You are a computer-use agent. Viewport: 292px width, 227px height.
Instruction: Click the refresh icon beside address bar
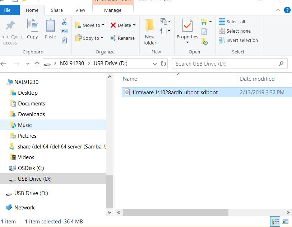pyautogui.click(x=163, y=64)
